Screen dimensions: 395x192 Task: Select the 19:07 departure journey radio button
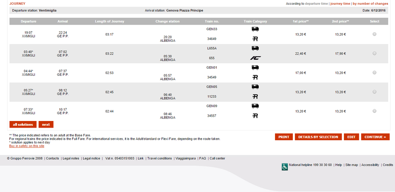pos(374,34)
